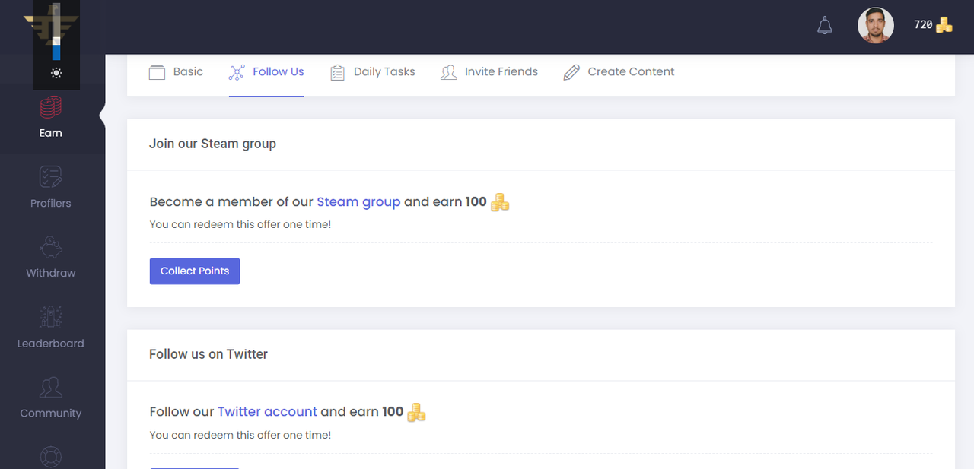This screenshot has width=974, height=469.
Task: Select Profilers label in sidebar
Action: click(x=51, y=203)
